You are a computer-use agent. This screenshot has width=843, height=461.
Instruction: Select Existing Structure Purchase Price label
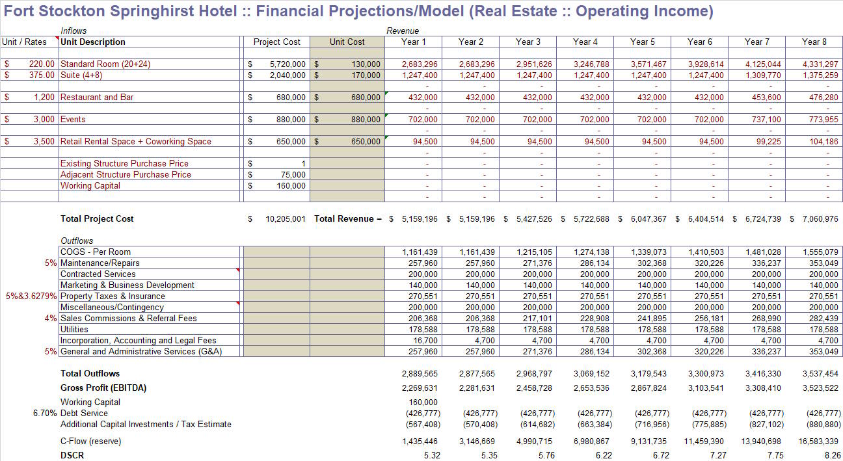pyautogui.click(x=124, y=164)
